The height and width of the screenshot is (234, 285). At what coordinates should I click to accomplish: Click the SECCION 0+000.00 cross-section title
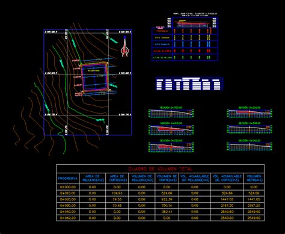point(171,108)
